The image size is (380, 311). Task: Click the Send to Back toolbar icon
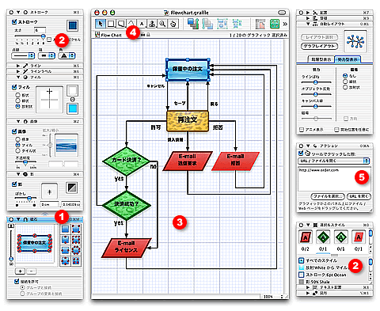click(x=207, y=24)
